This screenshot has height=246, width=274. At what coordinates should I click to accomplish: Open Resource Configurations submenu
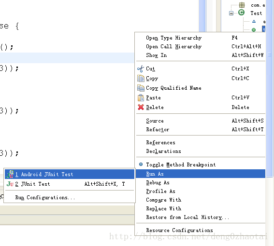click(x=201, y=230)
